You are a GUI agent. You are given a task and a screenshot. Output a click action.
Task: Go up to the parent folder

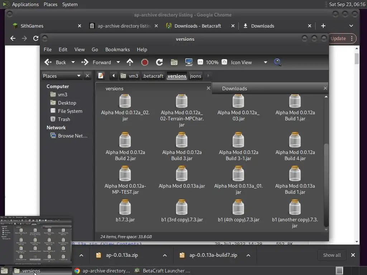pos(130,62)
